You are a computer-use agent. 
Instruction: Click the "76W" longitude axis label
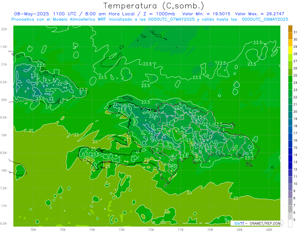pyautogui.click(x=33, y=230)
